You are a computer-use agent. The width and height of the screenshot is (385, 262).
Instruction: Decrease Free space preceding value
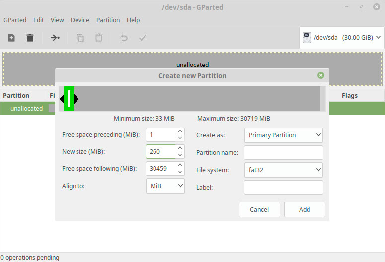[x=180, y=138]
